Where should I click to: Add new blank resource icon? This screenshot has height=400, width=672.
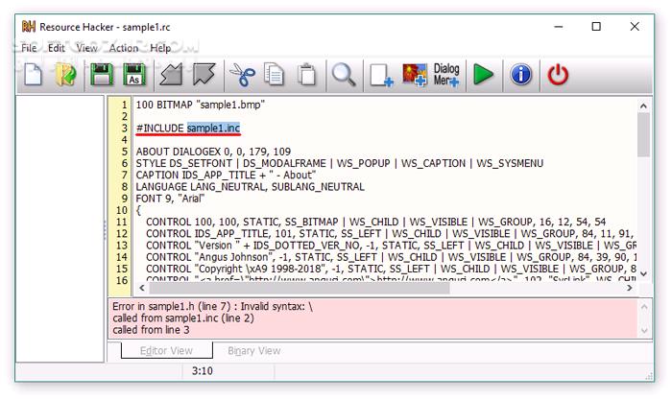[381, 76]
